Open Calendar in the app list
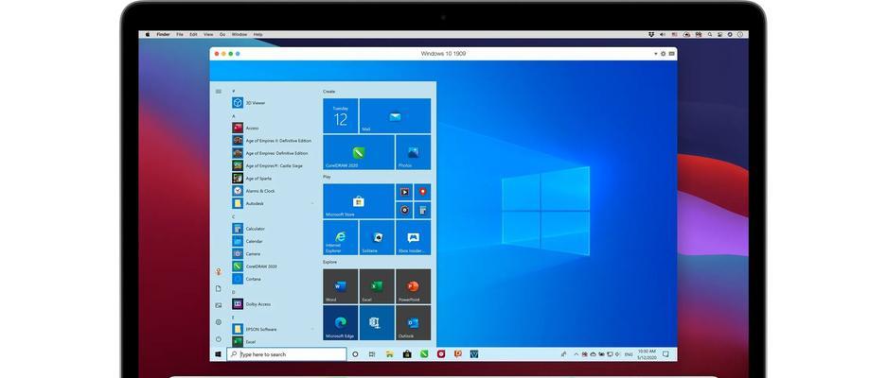Image resolution: width=887 pixels, height=378 pixels. [248, 241]
